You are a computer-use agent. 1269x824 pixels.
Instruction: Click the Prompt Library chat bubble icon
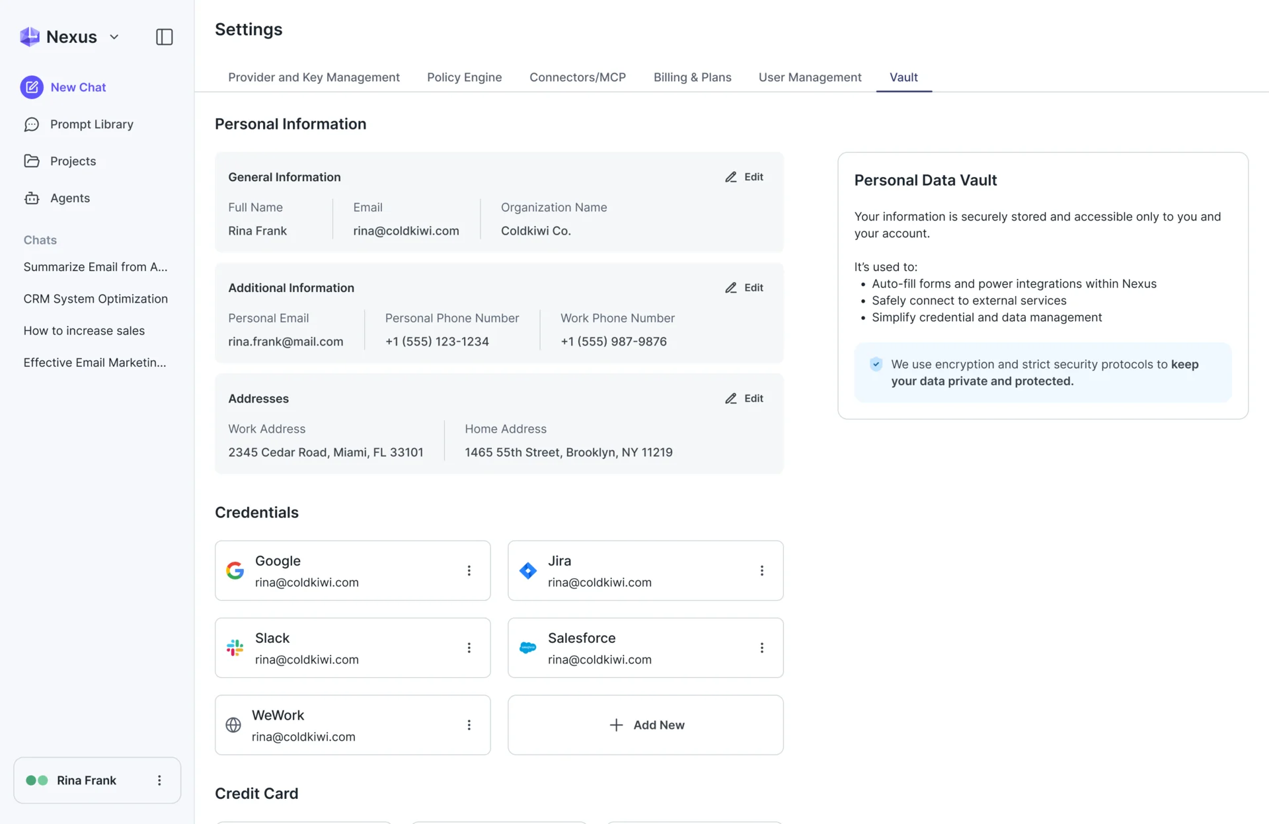pyautogui.click(x=32, y=124)
